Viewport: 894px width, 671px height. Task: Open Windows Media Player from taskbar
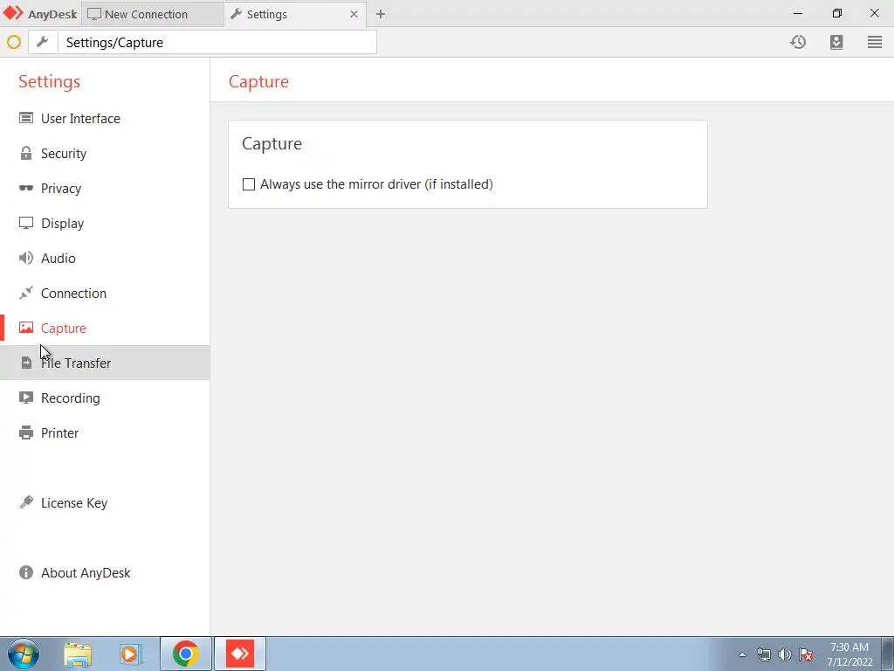[131, 654]
